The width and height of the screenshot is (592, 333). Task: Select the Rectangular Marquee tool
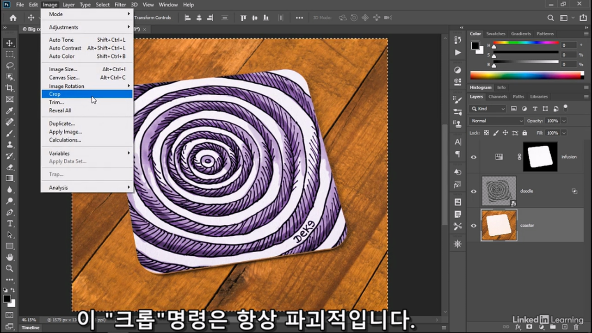(x=10, y=54)
